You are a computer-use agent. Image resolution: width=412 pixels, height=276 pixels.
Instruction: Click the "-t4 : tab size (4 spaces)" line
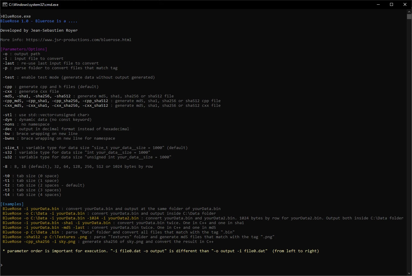point(32,194)
